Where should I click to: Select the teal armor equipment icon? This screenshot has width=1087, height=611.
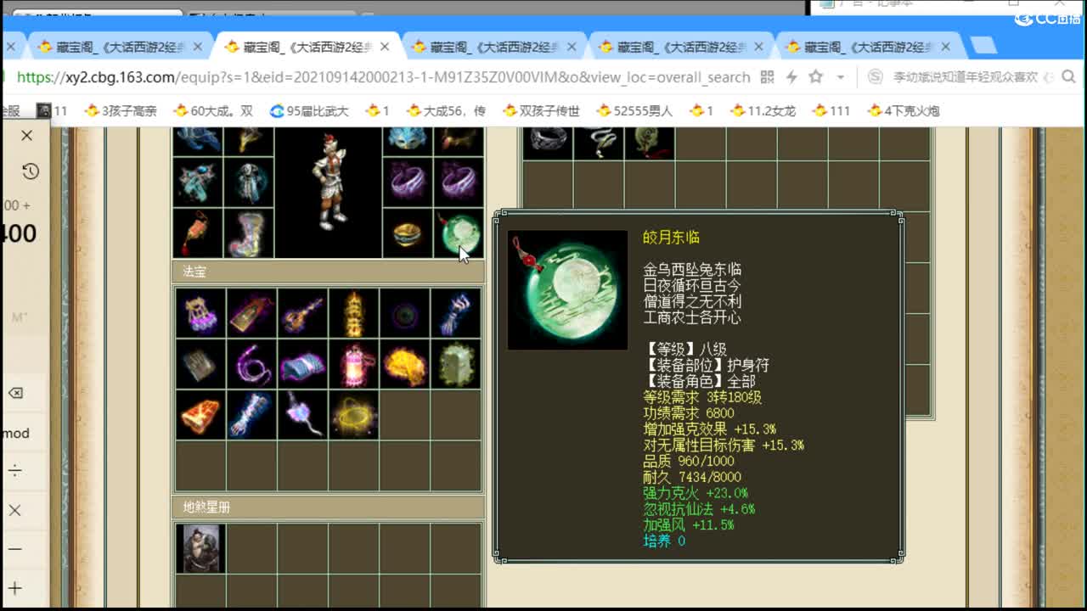click(x=198, y=182)
